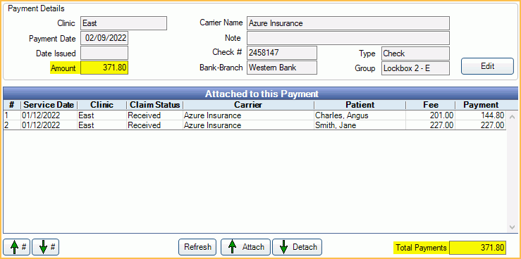Image resolution: width=521 pixels, height=259 pixels.
Task: Sort by the Payment column header
Action: [x=481, y=105]
